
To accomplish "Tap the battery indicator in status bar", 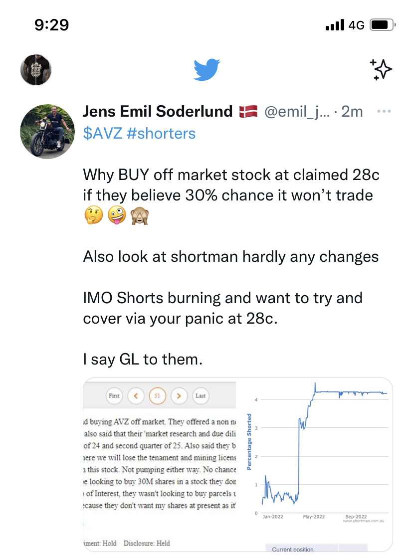I will (x=383, y=25).
